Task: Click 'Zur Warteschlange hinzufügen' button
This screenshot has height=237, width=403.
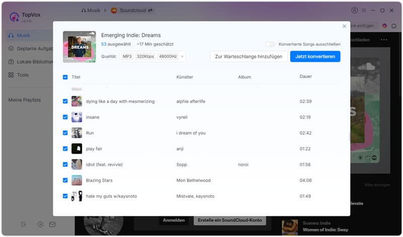Action: point(248,57)
